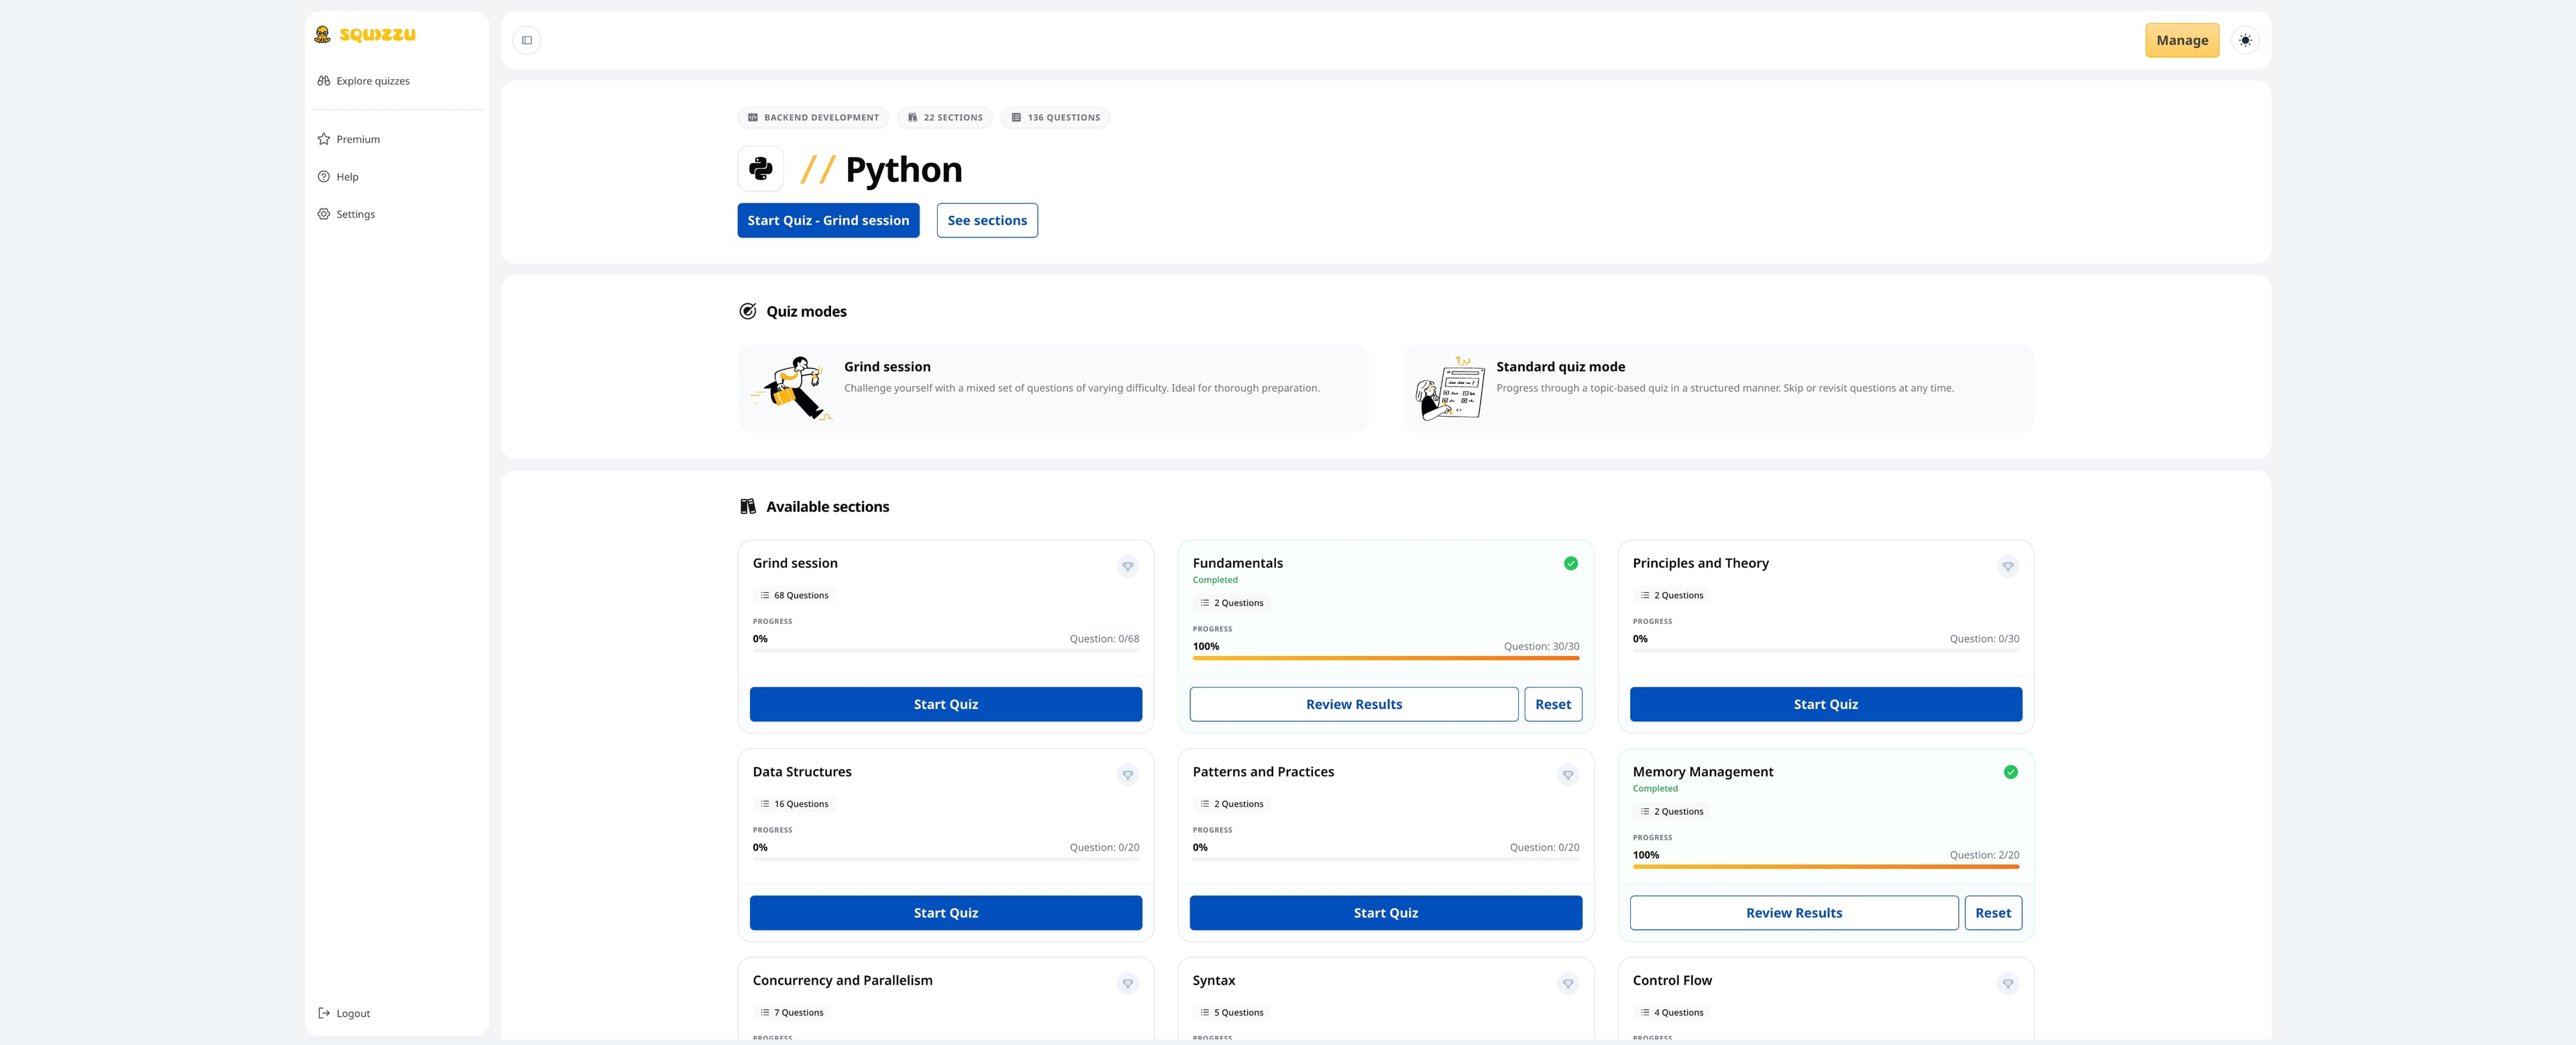
Task: Log out using the Logout link
Action: coord(352,1013)
